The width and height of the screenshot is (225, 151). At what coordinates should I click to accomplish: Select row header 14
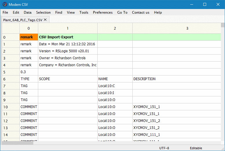pyautogui.click(x=11, y=135)
